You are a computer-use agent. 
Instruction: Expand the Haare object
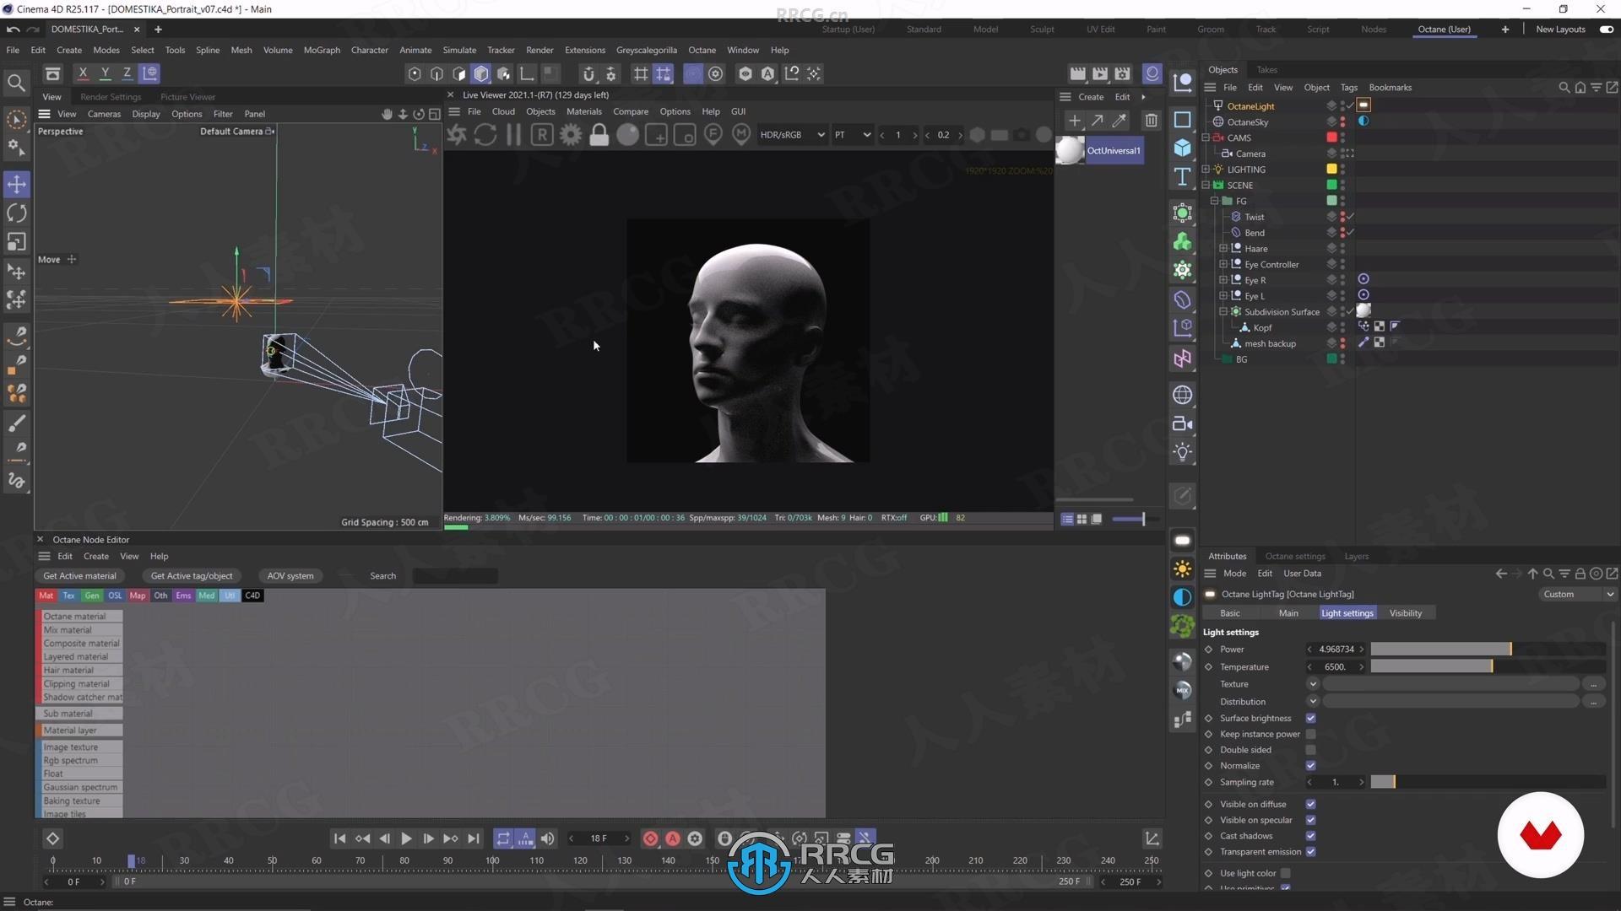pos(1223,248)
